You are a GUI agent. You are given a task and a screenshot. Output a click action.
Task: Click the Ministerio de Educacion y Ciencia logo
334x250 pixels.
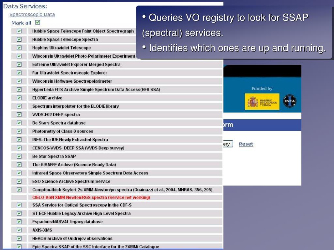click(x=262, y=102)
